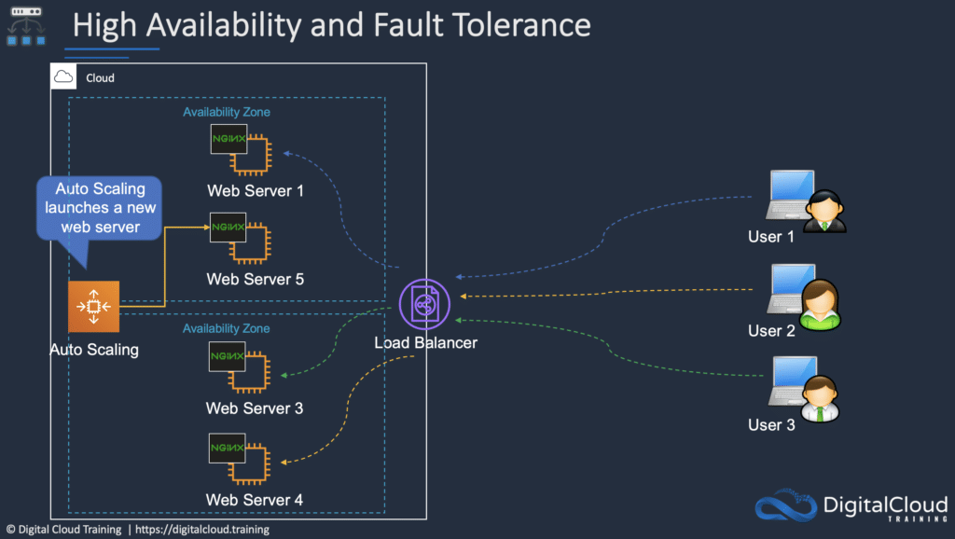
Task: Select User 2's avatar icon
Action: tap(821, 303)
